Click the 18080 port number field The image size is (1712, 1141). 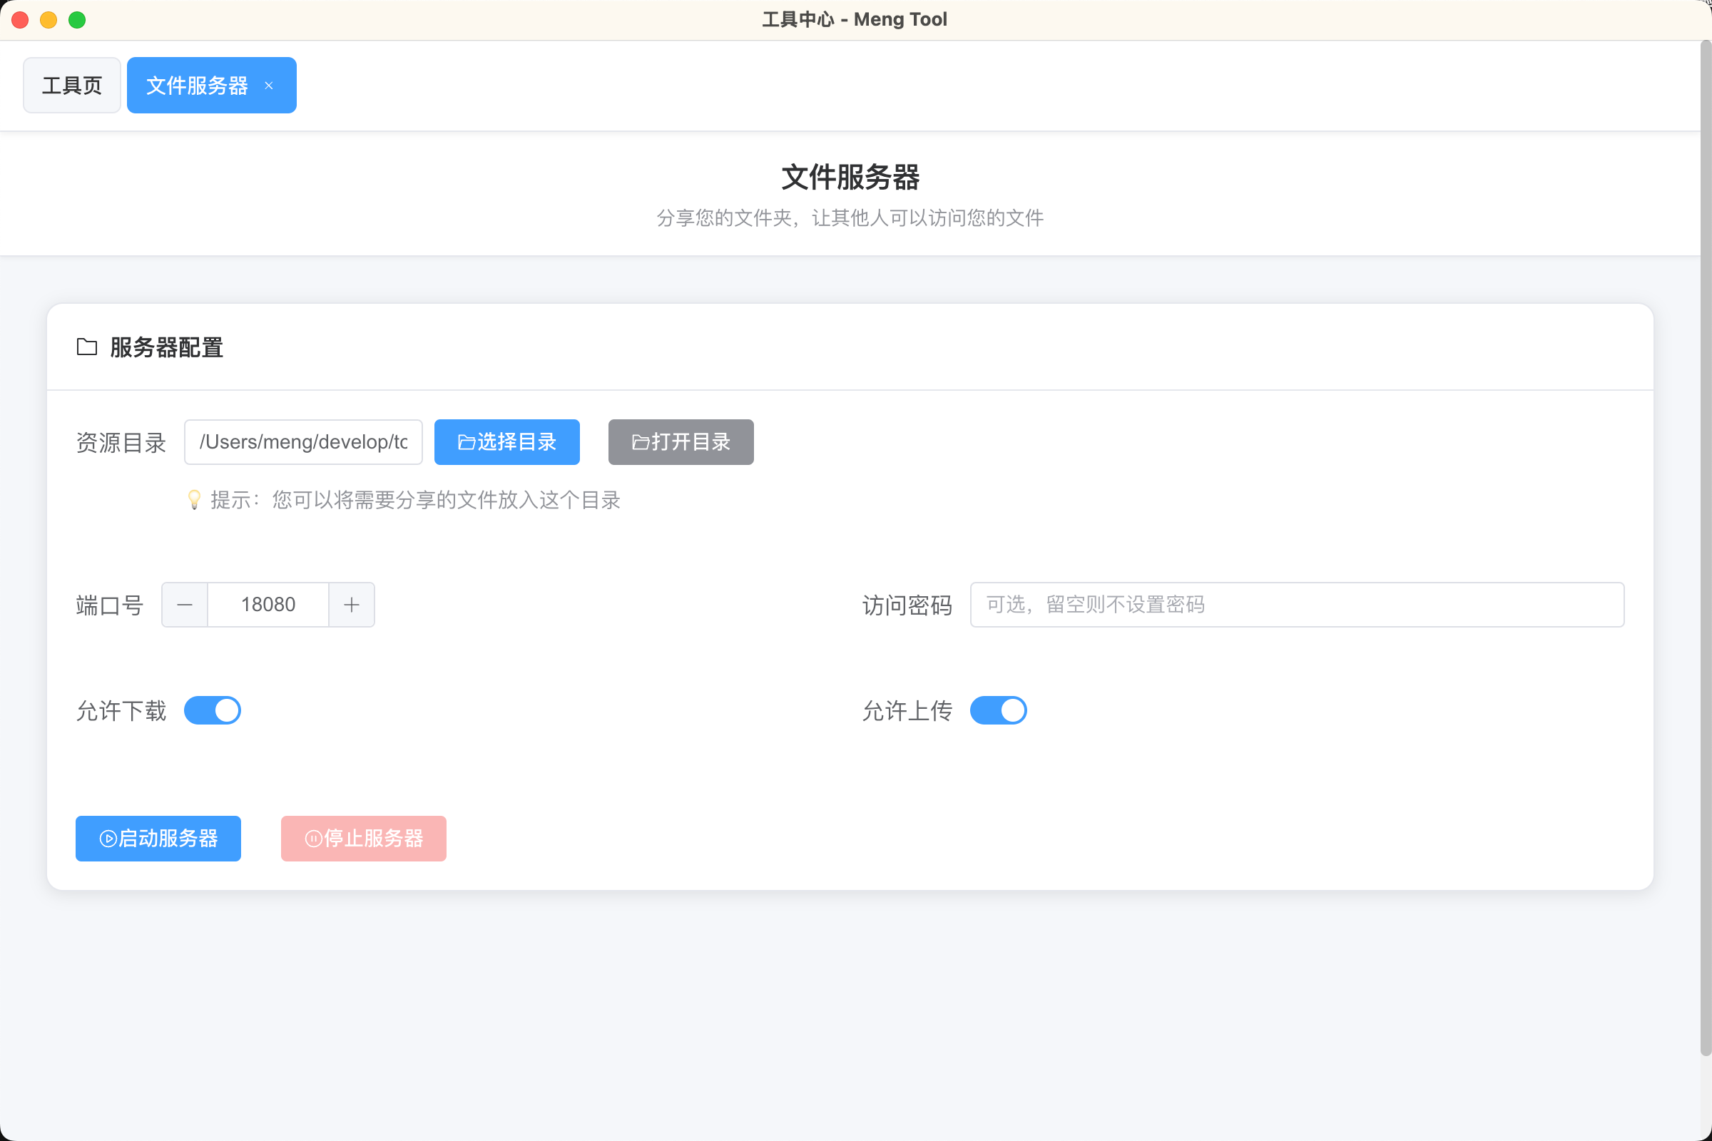[268, 605]
